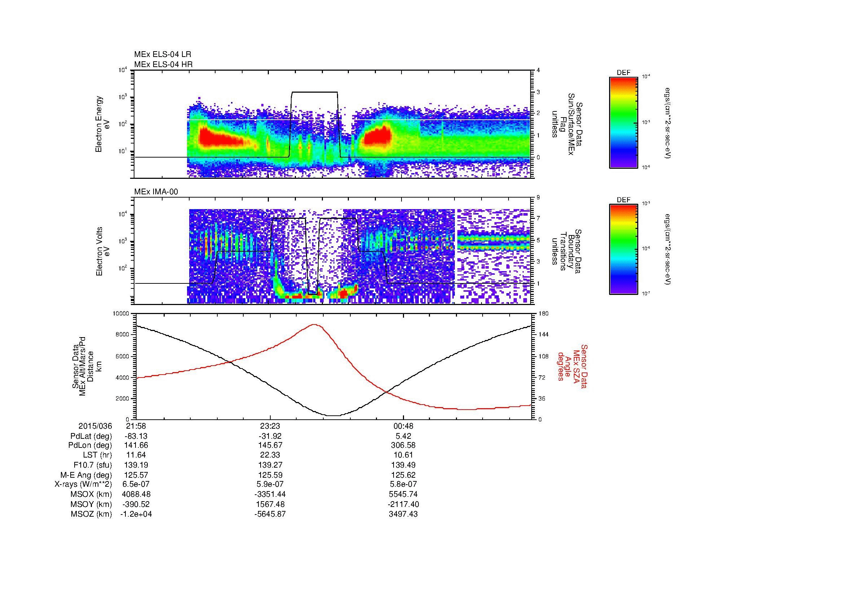Click the PdLat value 5.42

coord(403,436)
